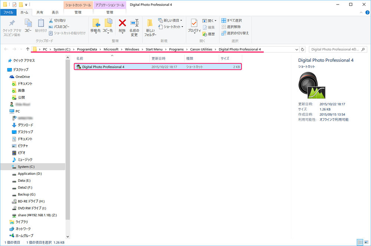Click Paste shortcut (ショートカットの貼り付け)
Viewport: 371px width, 246px height.
point(67,33)
